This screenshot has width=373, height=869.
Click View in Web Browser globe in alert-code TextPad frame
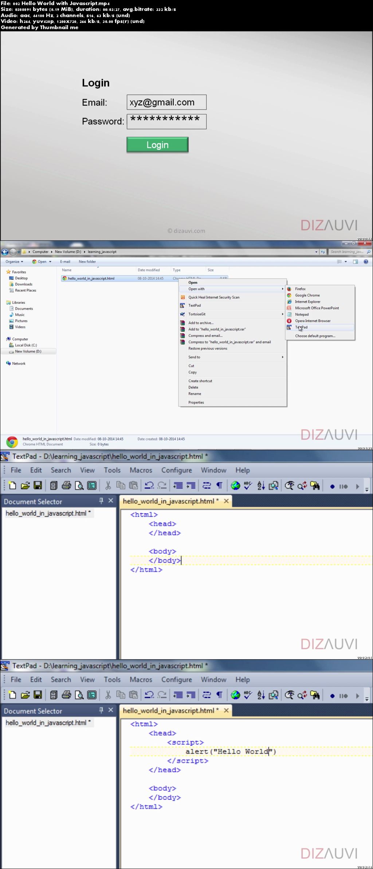click(236, 695)
